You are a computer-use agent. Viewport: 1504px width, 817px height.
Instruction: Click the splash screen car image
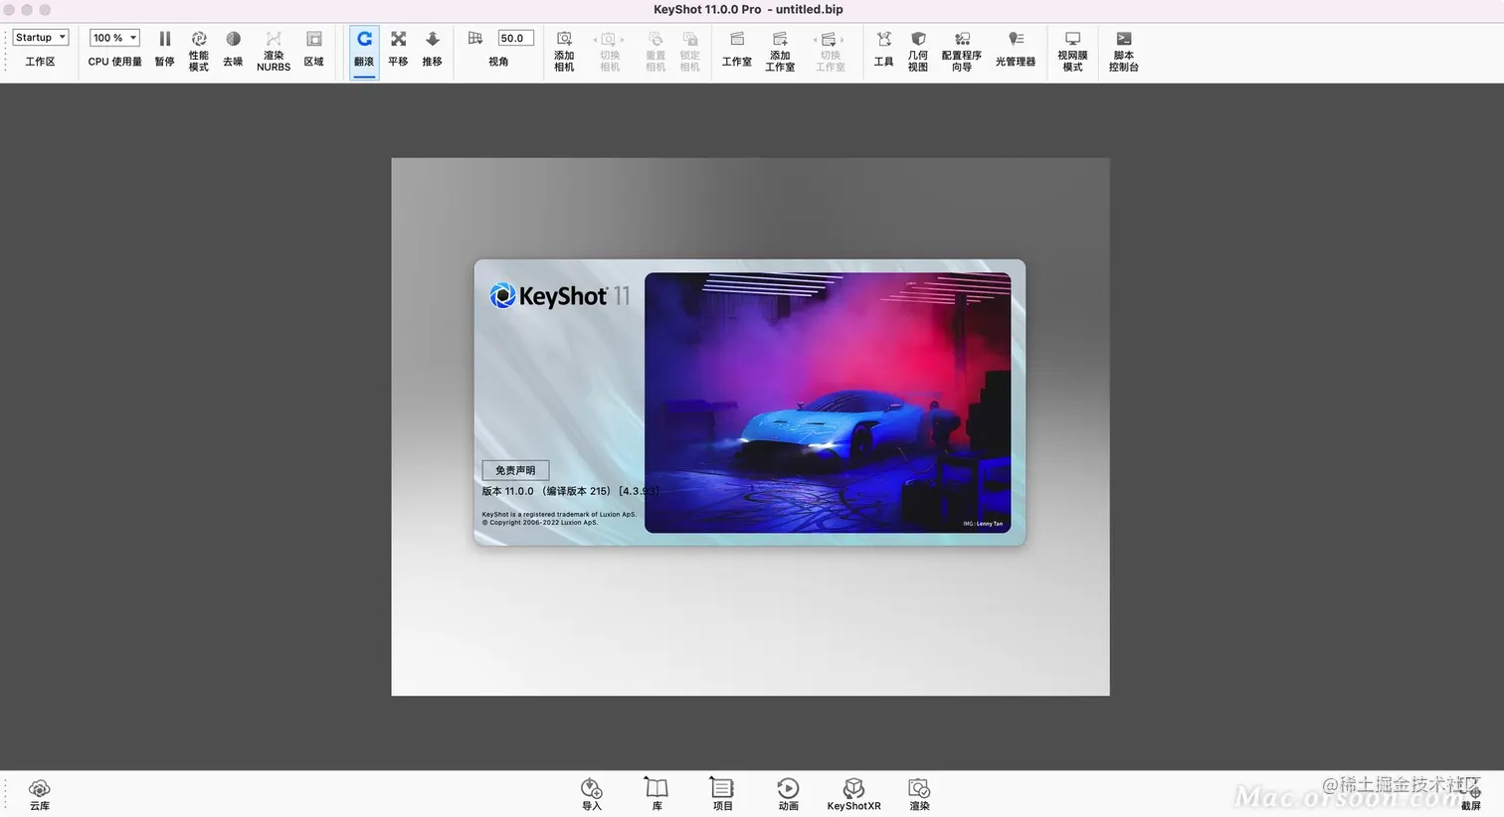[828, 403]
